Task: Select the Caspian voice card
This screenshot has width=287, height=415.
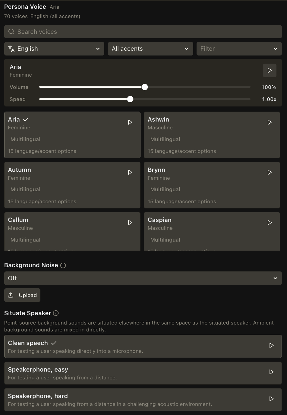Action: 212,231
